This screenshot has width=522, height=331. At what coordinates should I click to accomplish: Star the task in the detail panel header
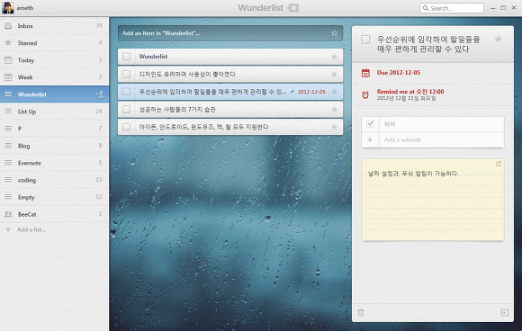[x=499, y=40]
